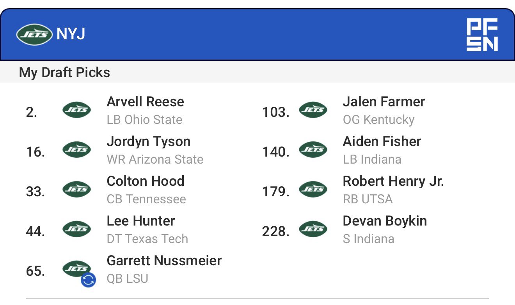The image size is (515, 305).
Task: Click the Jets logo beside Colton Hood
Action: [x=76, y=189]
